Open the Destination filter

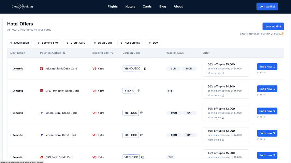tap(19, 43)
